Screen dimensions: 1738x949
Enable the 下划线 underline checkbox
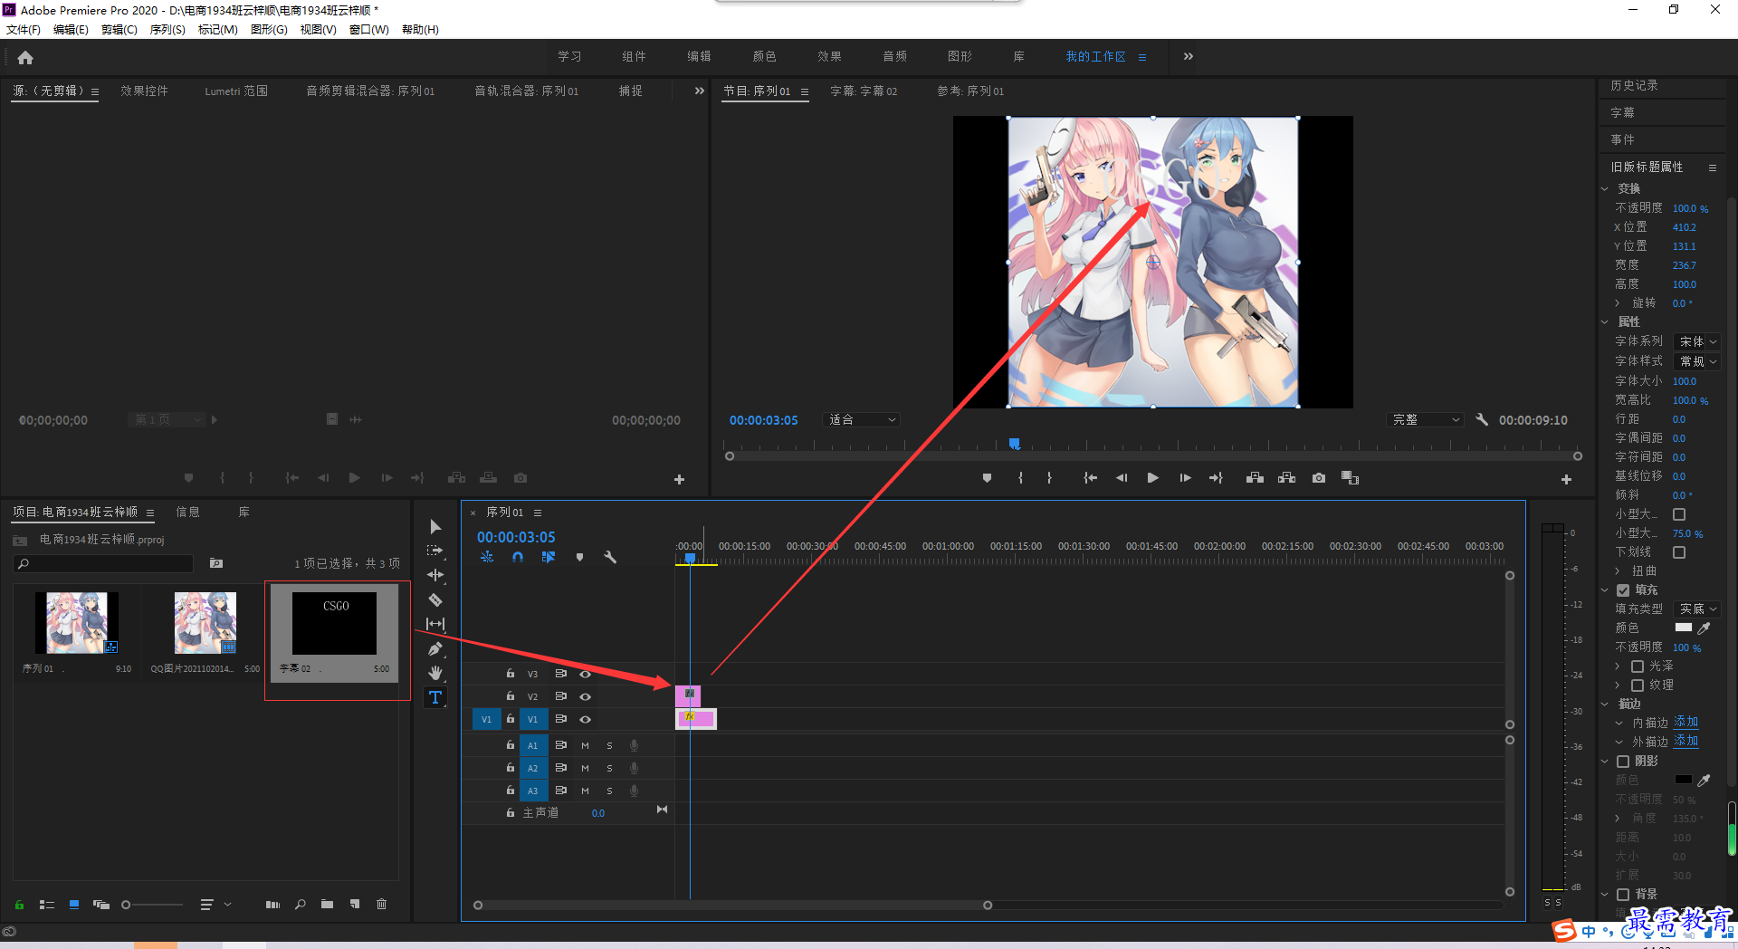click(1679, 552)
